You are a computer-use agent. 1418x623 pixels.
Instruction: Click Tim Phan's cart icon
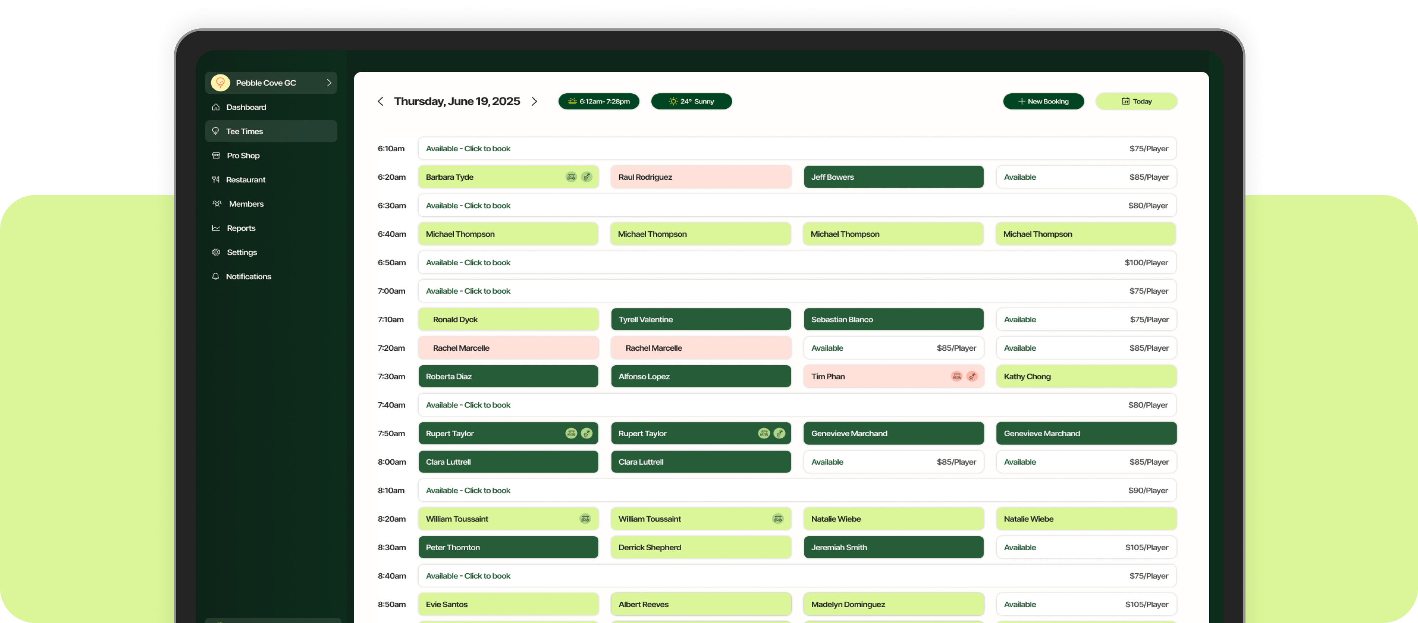[956, 376]
